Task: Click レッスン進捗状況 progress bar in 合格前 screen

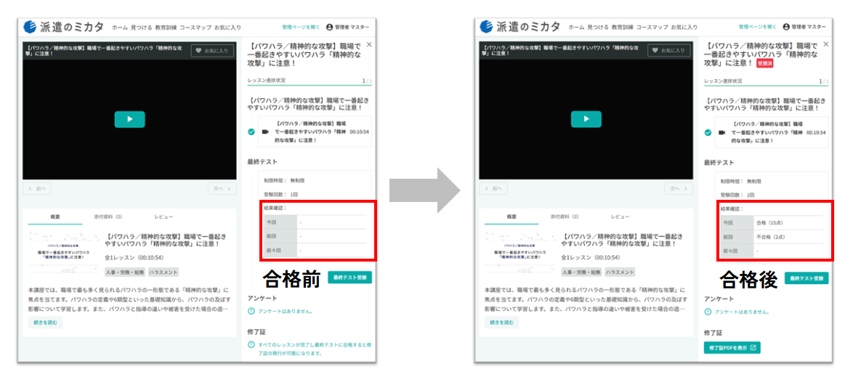Action: [x=310, y=85]
